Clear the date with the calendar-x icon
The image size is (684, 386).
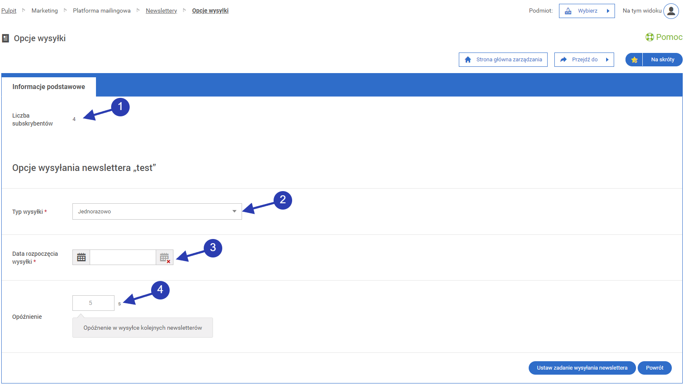[x=165, y=257]
